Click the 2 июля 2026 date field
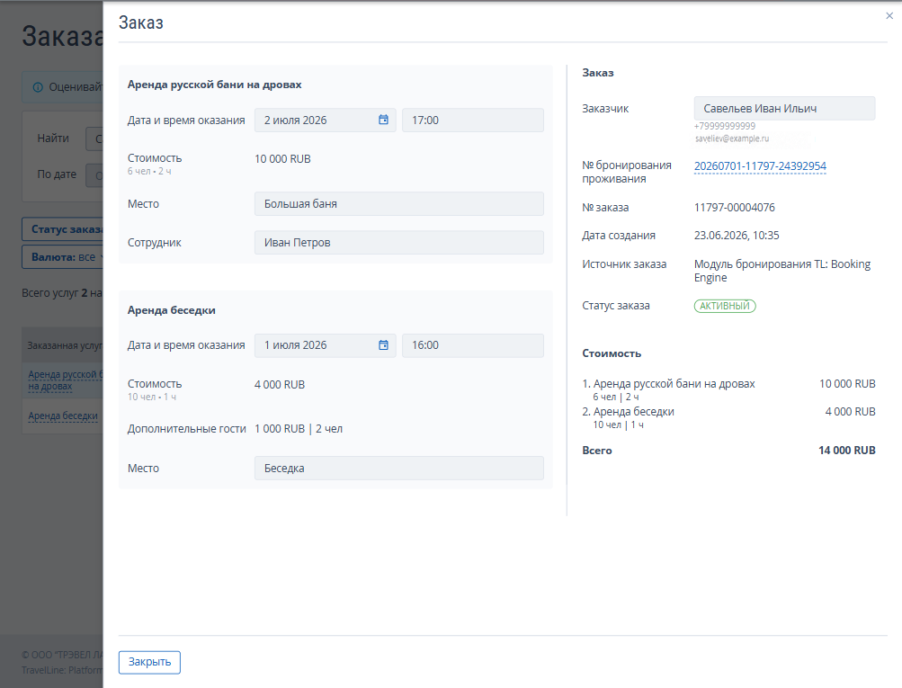Image resolution: width=902 pixels, height=688 pixels. pyautogui.click(x=325, y=121)
